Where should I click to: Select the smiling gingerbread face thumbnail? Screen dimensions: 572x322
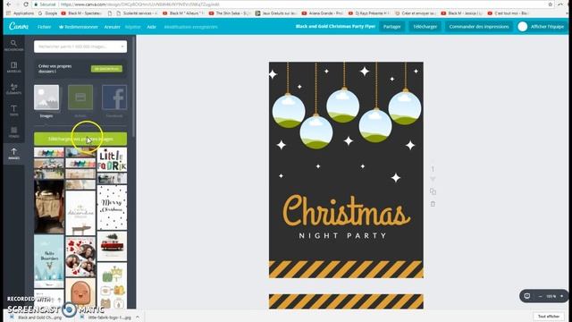80,292
